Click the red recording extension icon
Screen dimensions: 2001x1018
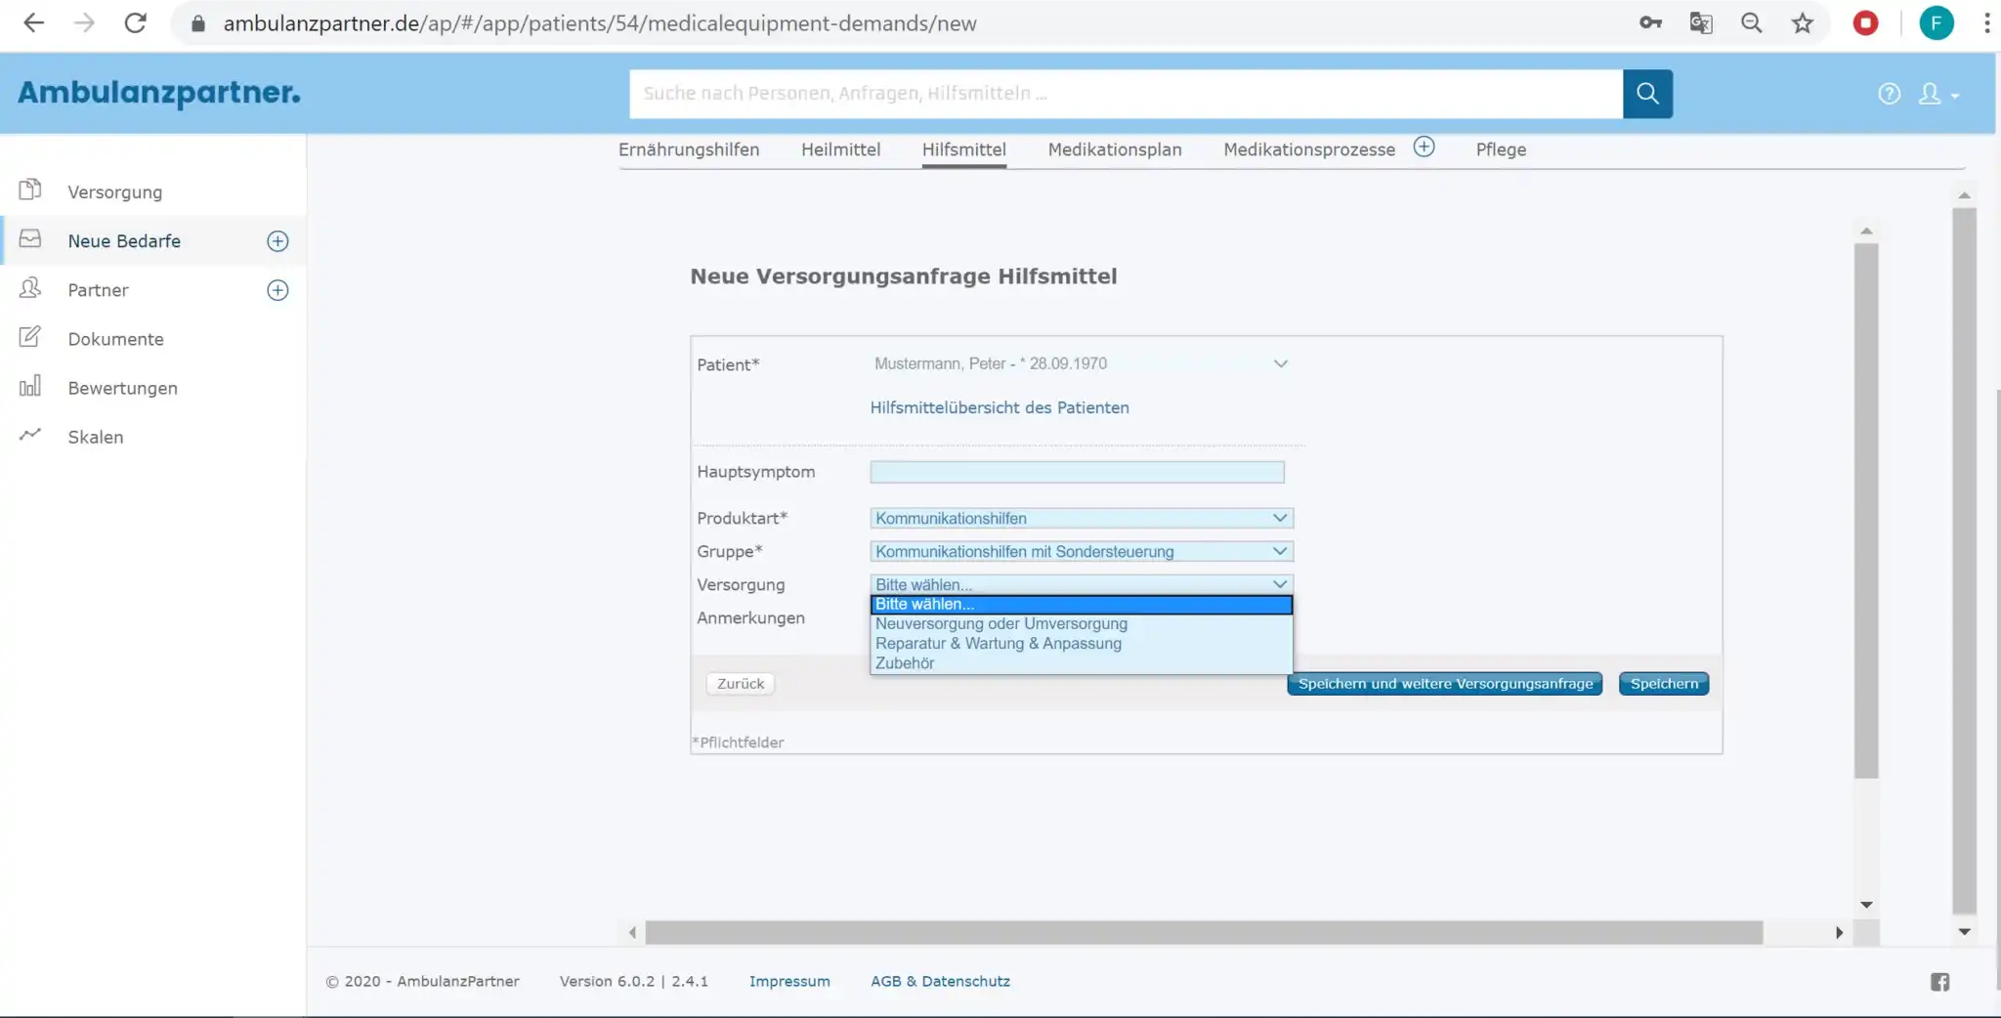pos(1866,23)
